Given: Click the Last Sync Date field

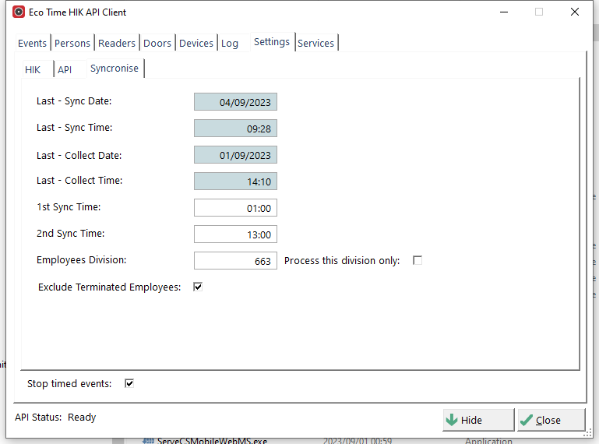Looking at the screenshot, I should pyautogui.click(x=235, y=102).
